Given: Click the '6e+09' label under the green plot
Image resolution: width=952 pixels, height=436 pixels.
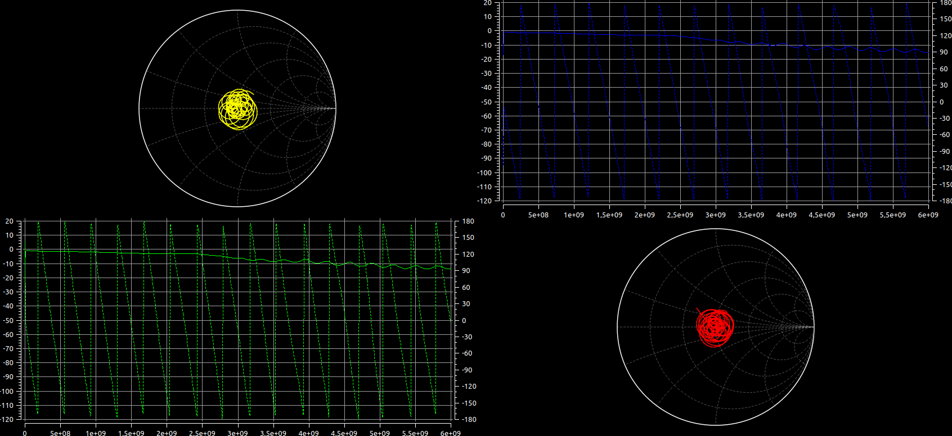Looking at the screenshot, I should click(451, 433).
